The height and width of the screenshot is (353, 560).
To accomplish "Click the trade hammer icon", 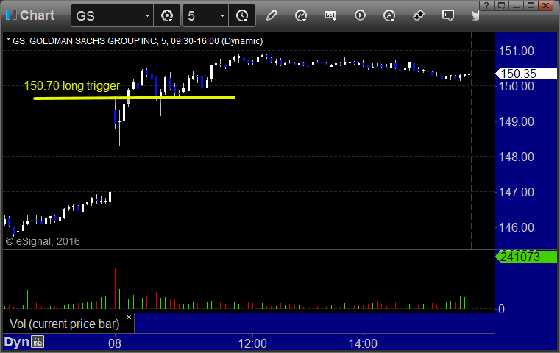I will (x=419, y=15).
